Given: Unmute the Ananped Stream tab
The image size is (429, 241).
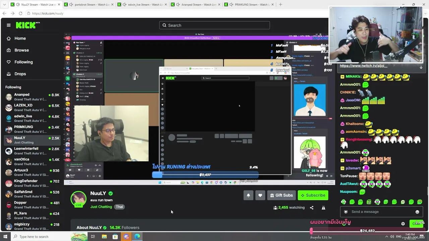Looking at the screenshot, I should (x=178, y=5).
